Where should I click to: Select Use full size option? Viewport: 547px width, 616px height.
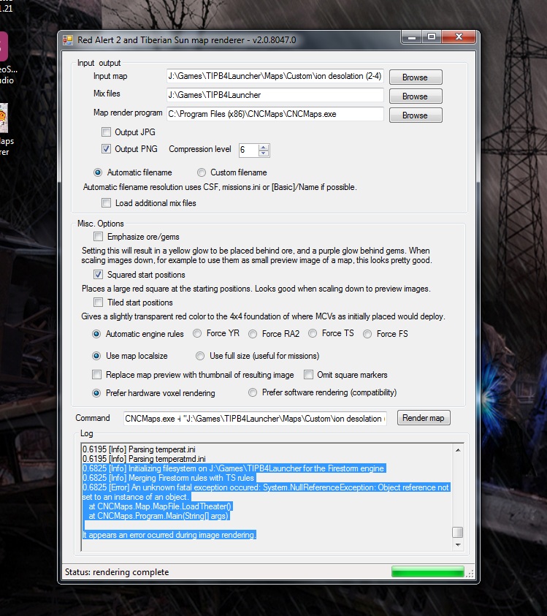point(200,356)
